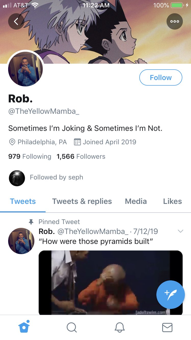Follow the Rob. account
The height and width of the screenshot is (340, 191).
coord(161,77)
